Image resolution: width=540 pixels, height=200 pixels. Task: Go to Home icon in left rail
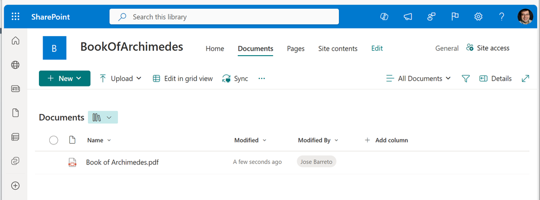pyautogui.click(x=15, y=41)
